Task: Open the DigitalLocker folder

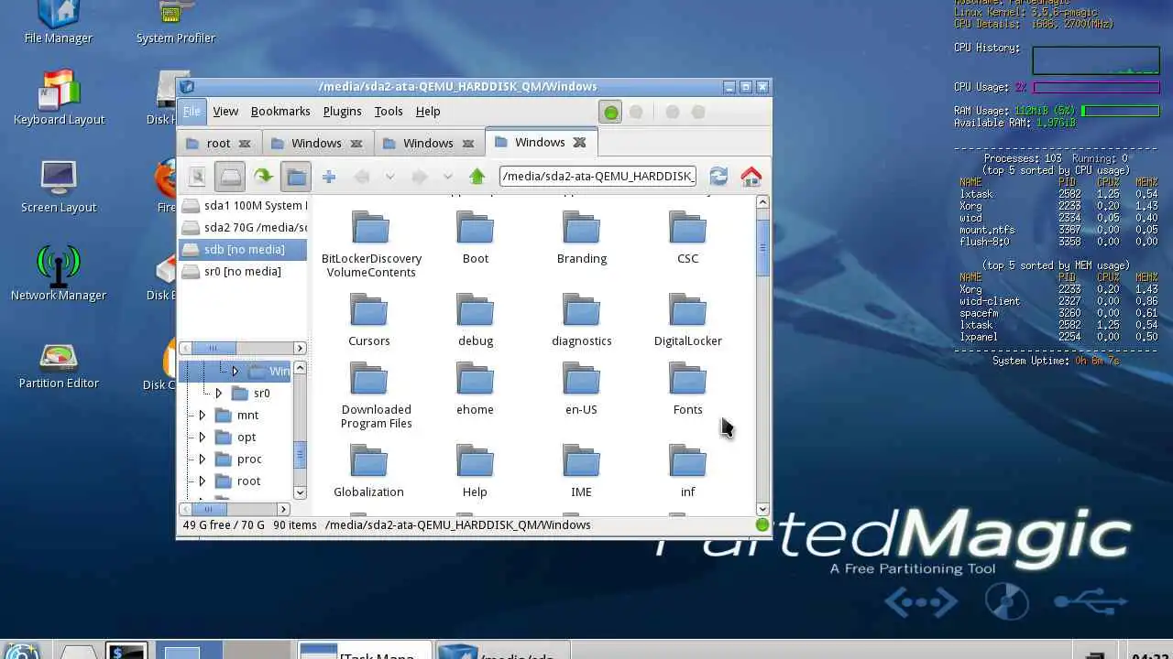Action: point(687,320)
